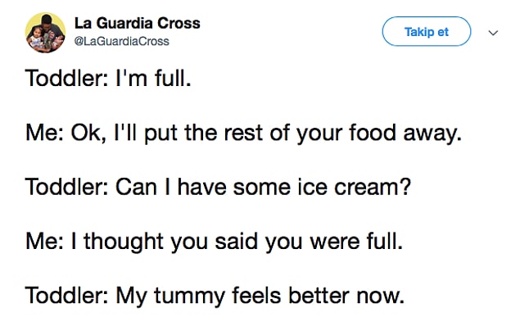Click the Takip et follow button
The height and width of the screenshot is (317, 520).
(x=427, y=31)
